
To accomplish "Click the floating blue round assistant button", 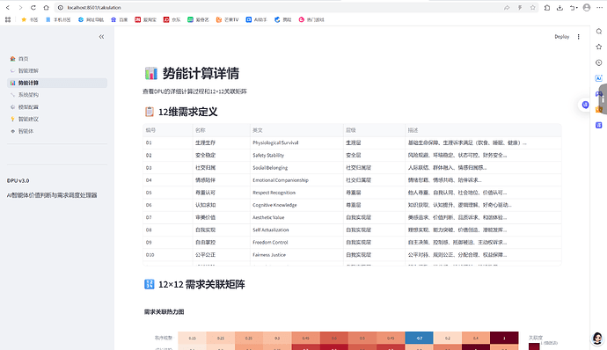I will pos(585,105).
